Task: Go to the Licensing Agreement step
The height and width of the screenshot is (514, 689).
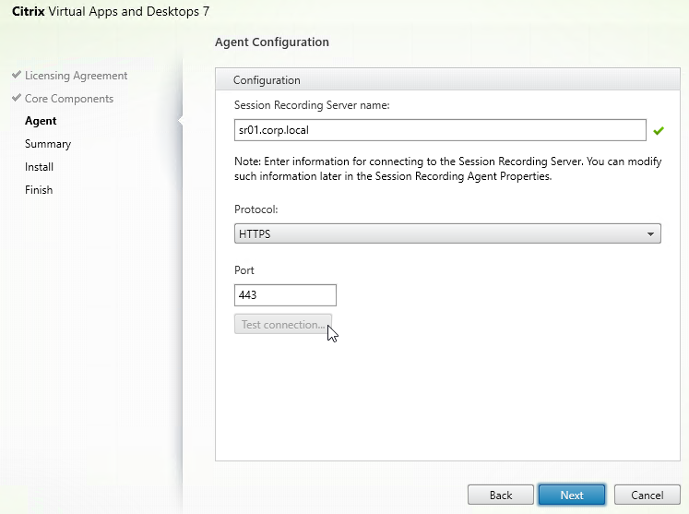Action: (x=77, y=76)
